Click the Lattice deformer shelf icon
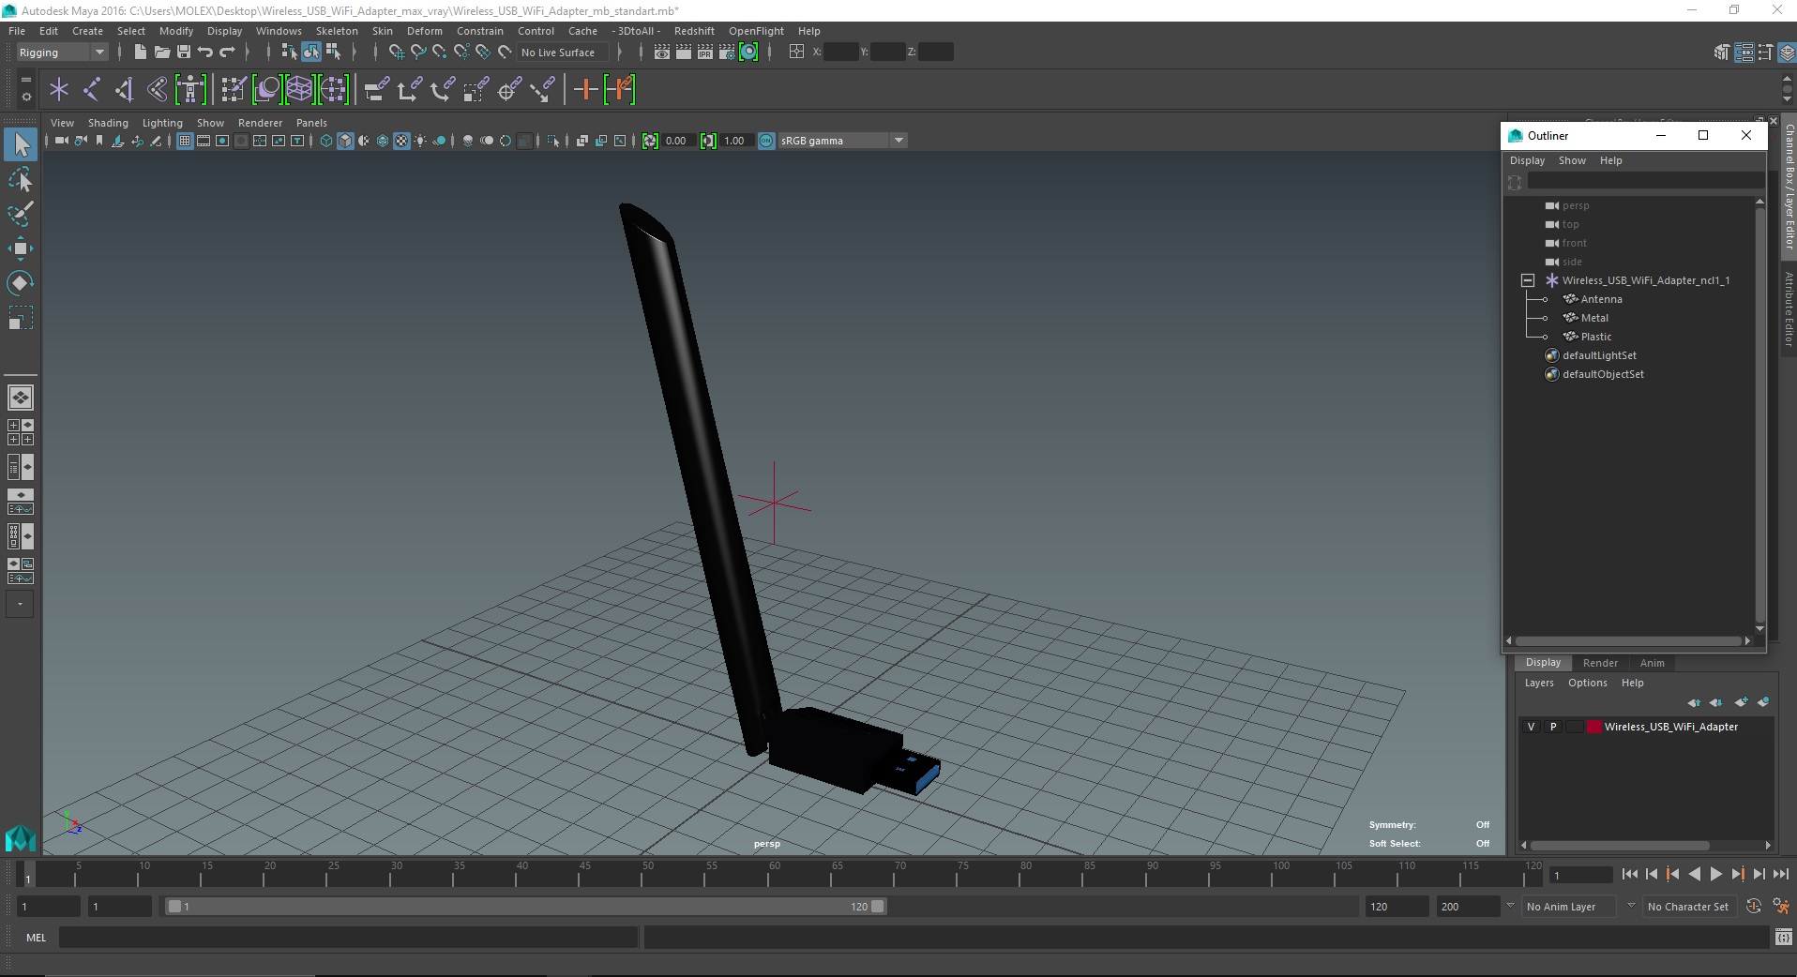This screenshot has width=1797, height=977. click(299, 90)
